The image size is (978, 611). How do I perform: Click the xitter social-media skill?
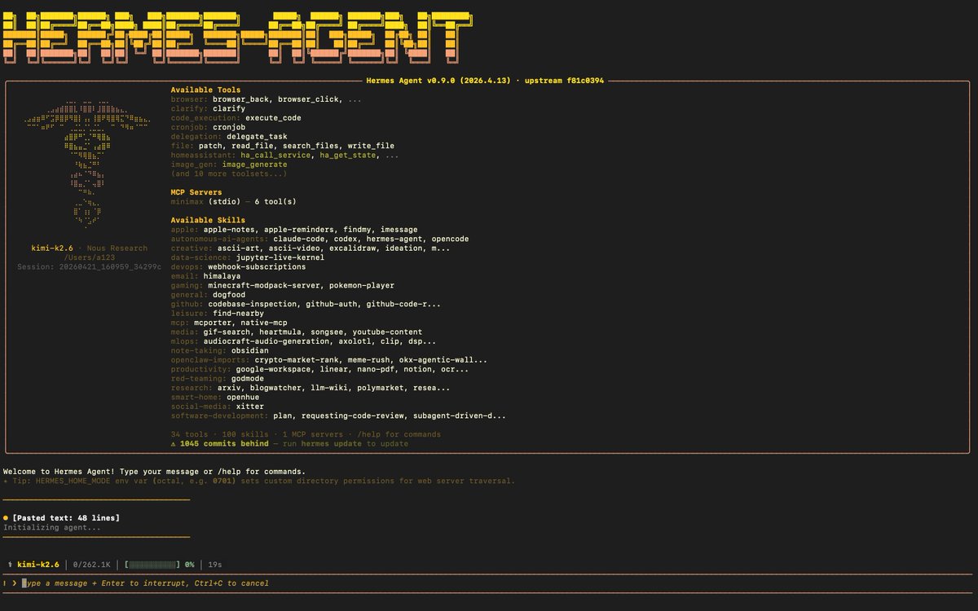[x=250, y=406]
